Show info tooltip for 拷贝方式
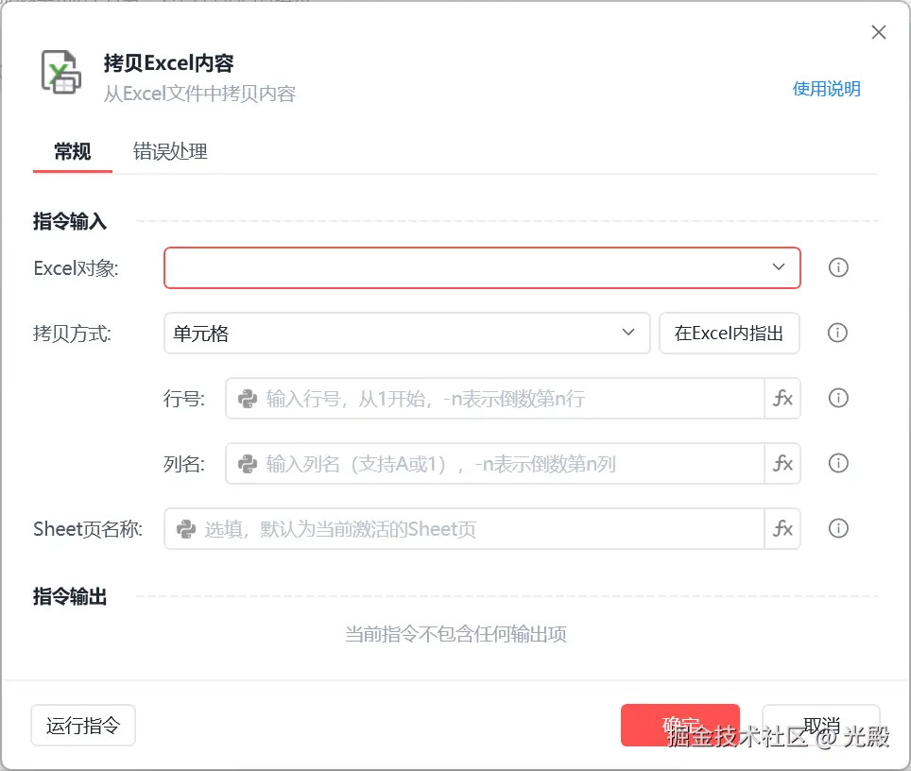Screen dimensions: 911x771 point(838,333)
